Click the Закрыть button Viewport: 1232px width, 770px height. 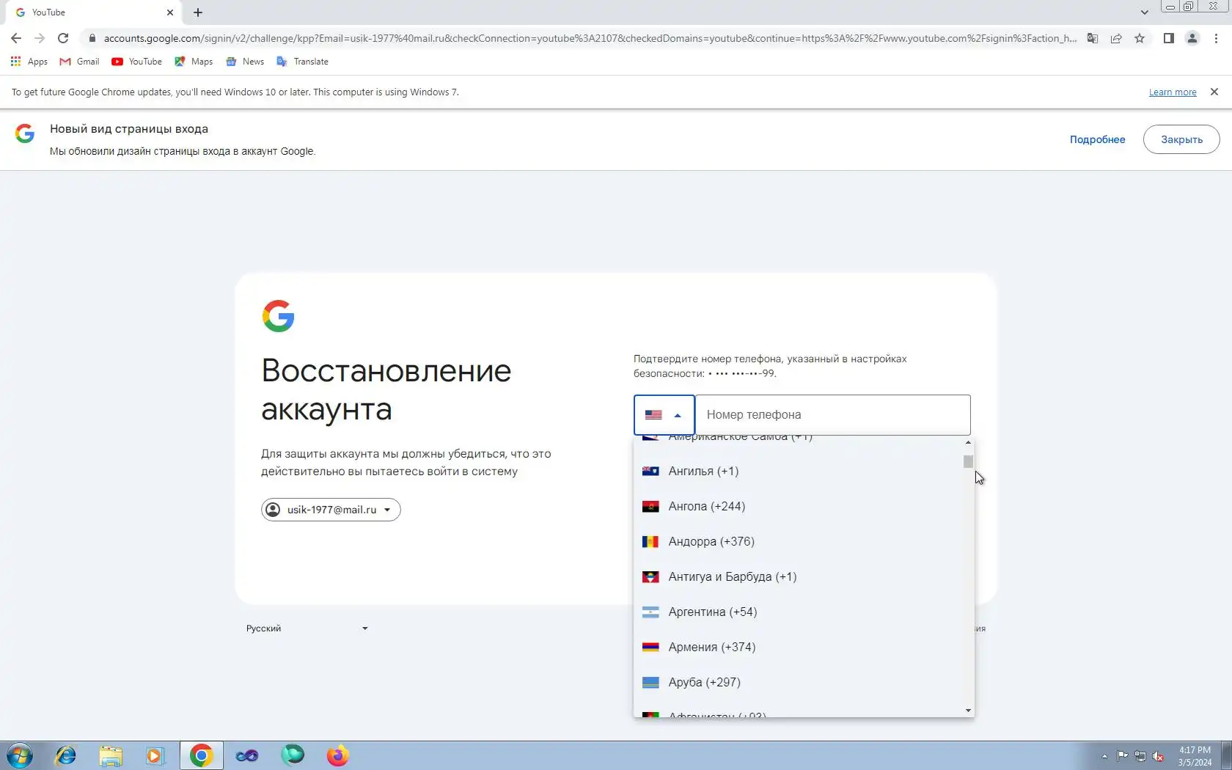click(x=1181, y=139)
